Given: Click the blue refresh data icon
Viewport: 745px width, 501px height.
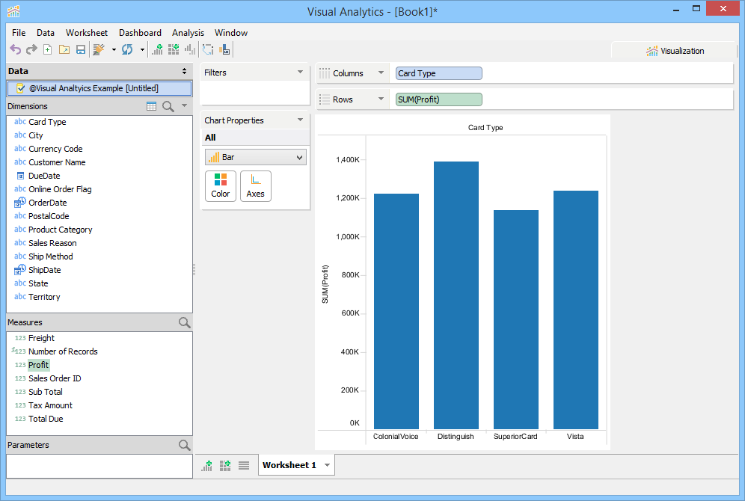Looking at the screenshot, I should click(127, 49).
